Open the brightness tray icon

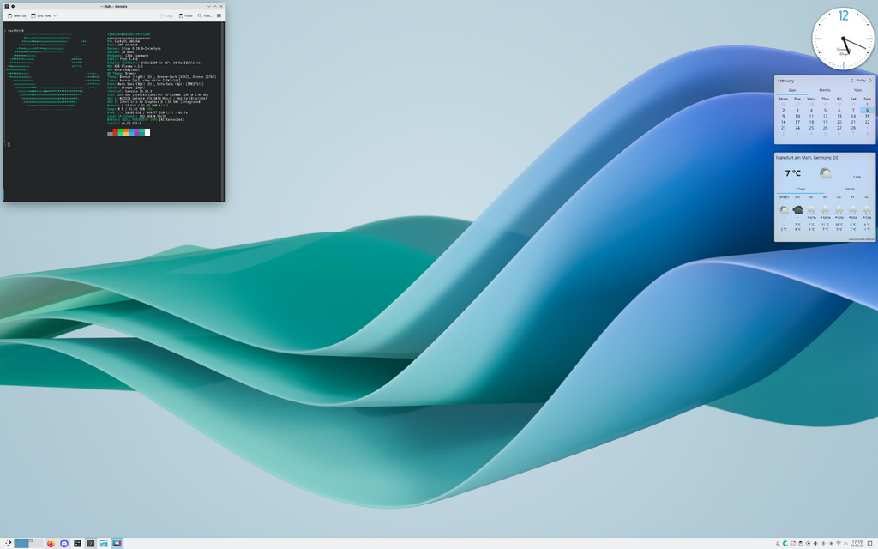pos(831,543)
